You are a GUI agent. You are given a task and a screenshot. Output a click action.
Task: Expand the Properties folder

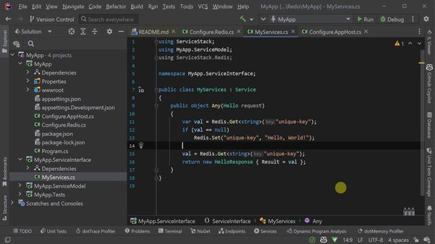28,81
